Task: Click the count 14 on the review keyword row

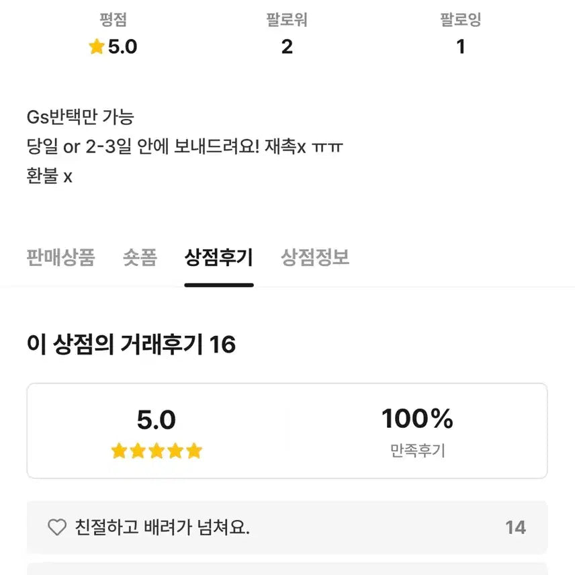Action: (515, 527)
